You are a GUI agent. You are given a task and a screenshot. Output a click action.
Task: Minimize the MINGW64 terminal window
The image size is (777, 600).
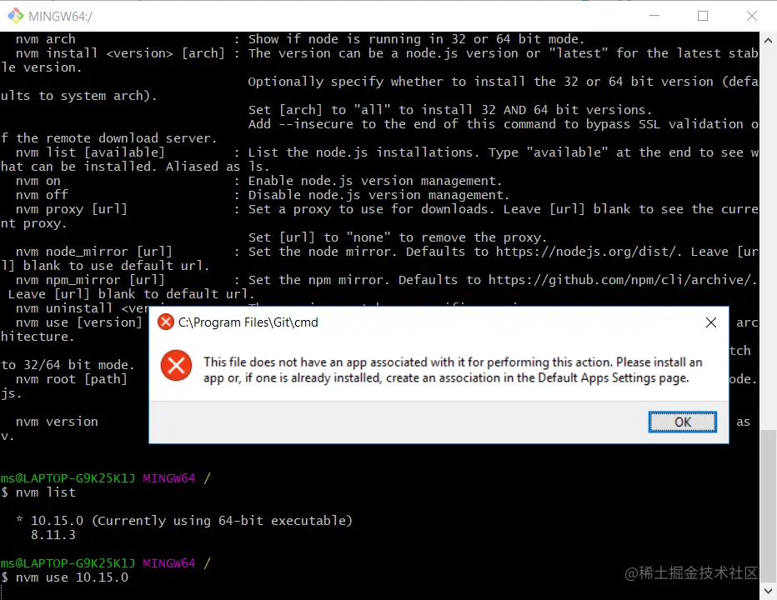(x=654, y=16)
